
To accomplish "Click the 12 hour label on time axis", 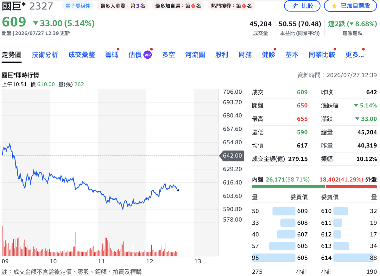I will point(149,261).
